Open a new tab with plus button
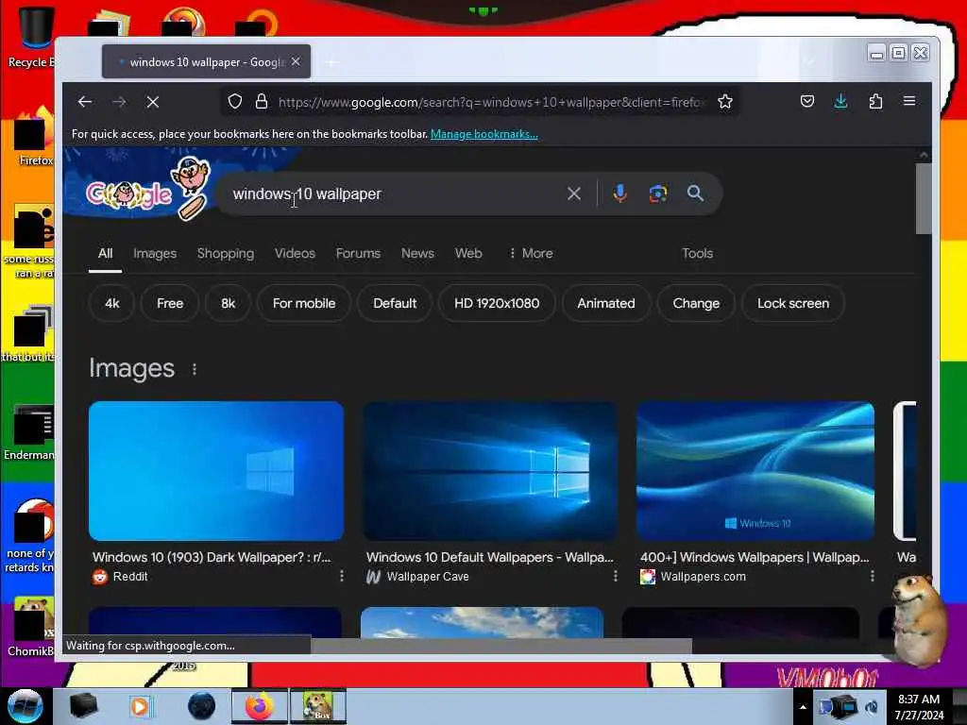The width and height of the screenshot is (967, 725). point(331,62)
